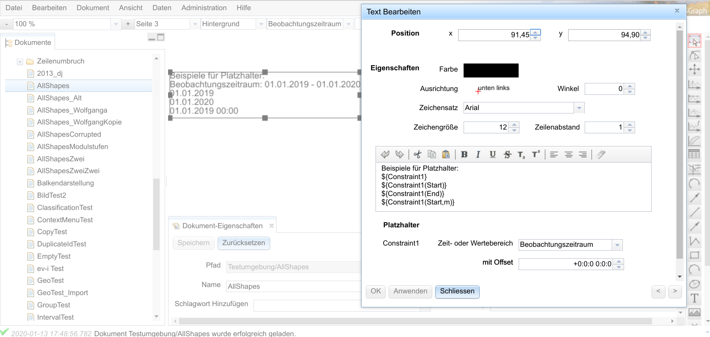Click the Schliessen button
This screenshot has height=337, width=710.
tap(457, 291)
